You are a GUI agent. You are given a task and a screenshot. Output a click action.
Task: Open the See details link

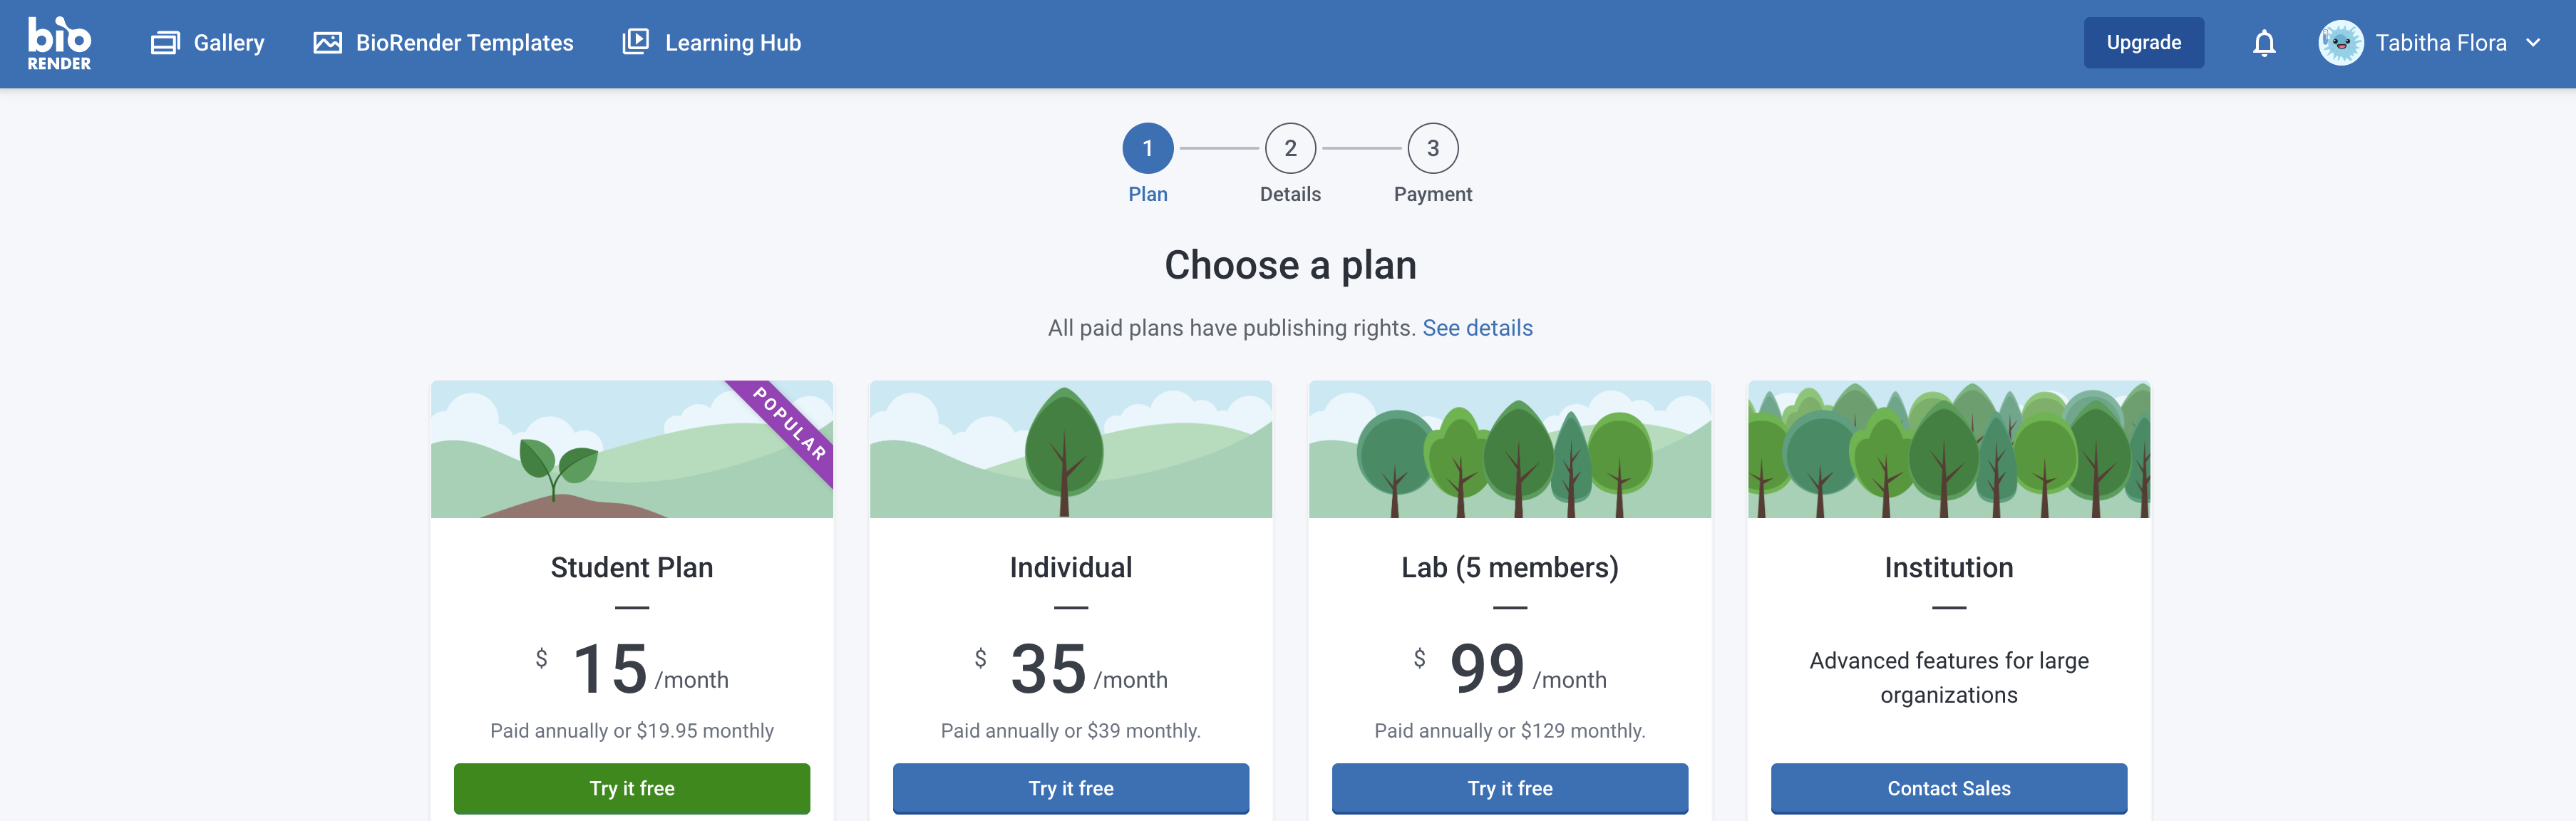[1477, 328]
